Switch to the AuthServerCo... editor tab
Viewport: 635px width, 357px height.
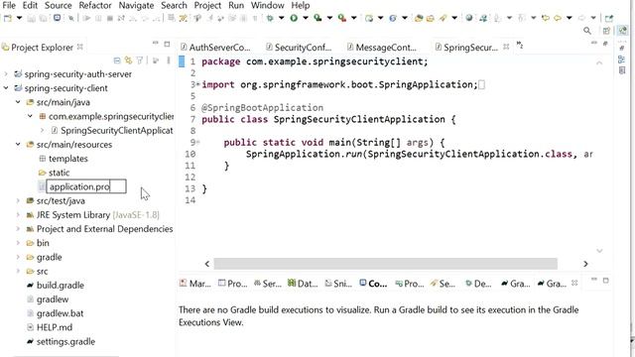tap(215, 48)
